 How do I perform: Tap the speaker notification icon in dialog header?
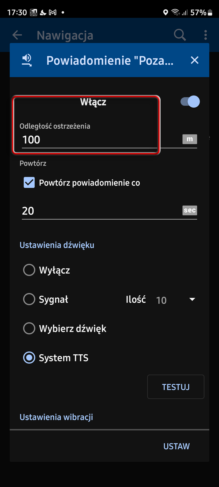tap(27, 60)
